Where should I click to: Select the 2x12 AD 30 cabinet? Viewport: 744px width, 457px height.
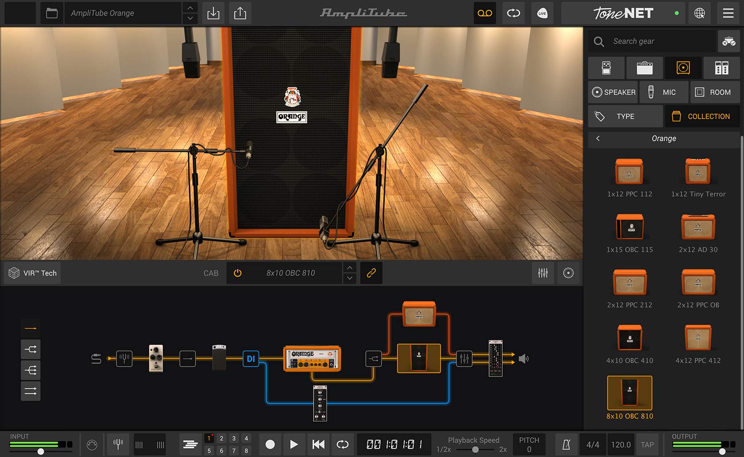tap(698, 233)
